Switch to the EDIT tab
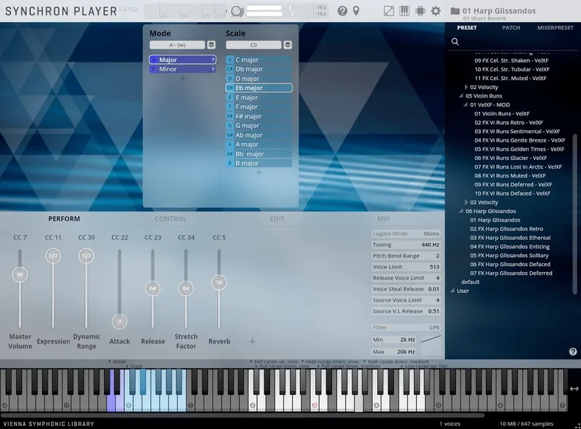This screenshot has width=581, height=429. [x=277, y=219]
